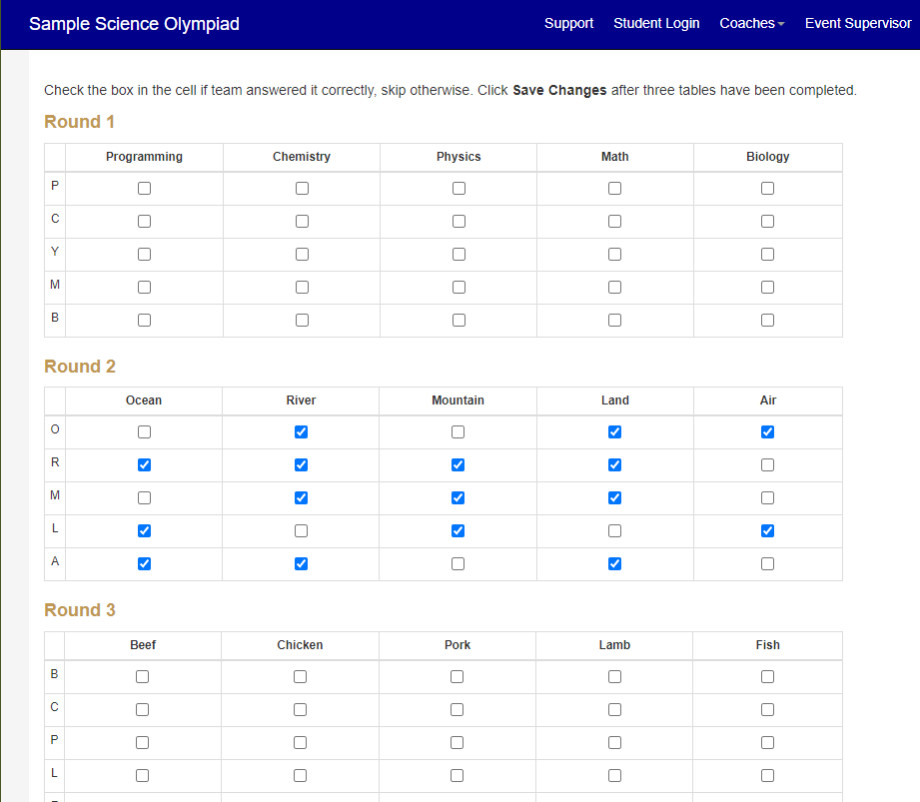Check Round 2 row M Air box
Viewport: 920px width, 802px height.
[767, 497]
